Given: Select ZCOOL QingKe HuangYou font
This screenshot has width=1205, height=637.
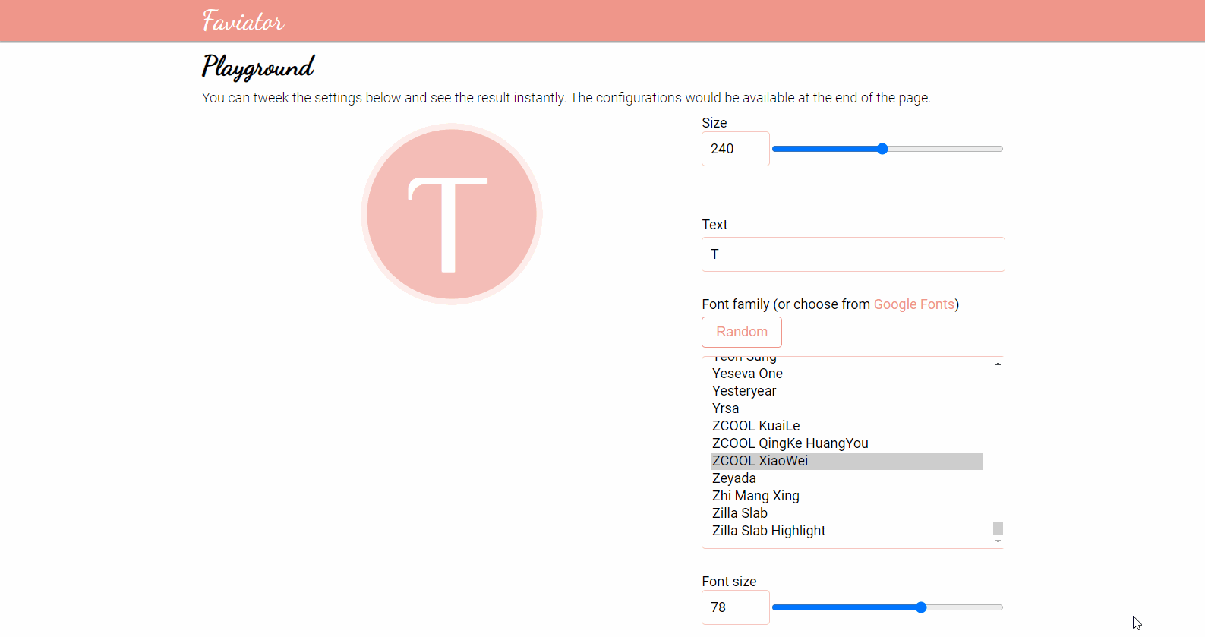Looking at the screenshot, I should point(847,443).
